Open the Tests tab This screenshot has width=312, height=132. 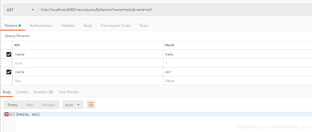pos(143,26)
